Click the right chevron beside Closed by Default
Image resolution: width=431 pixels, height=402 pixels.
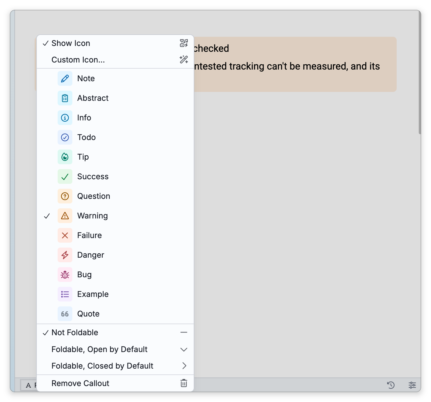pos(184,366)
